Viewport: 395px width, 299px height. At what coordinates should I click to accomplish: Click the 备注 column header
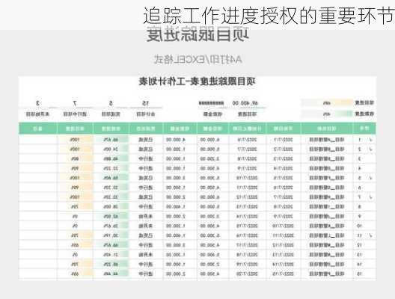(x=38, y=129)
